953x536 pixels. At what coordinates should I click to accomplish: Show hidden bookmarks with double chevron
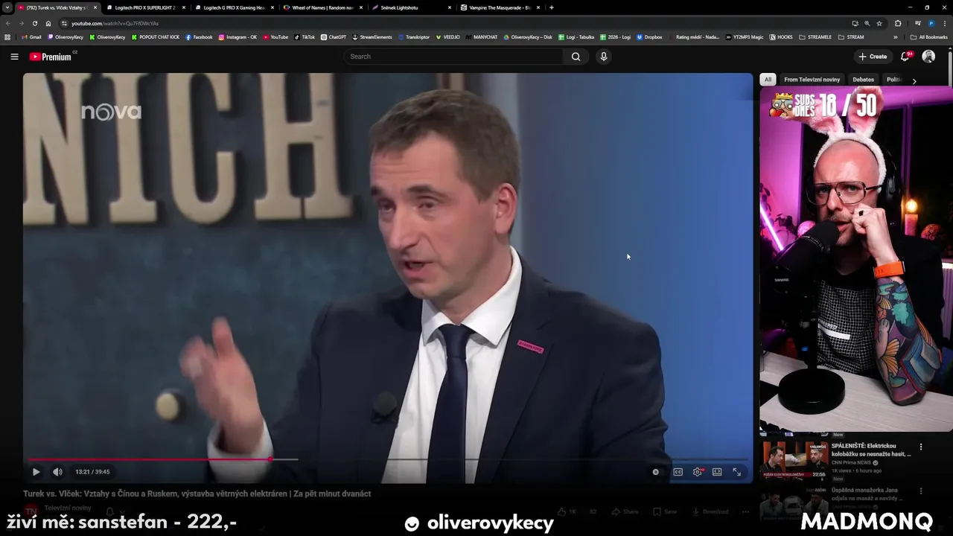pos(896,36)
